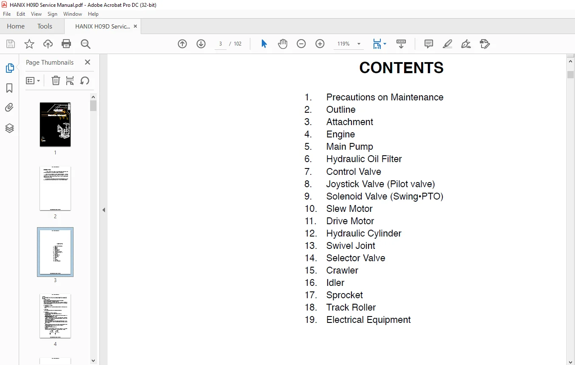Open the Window menu

coord(73,14)
